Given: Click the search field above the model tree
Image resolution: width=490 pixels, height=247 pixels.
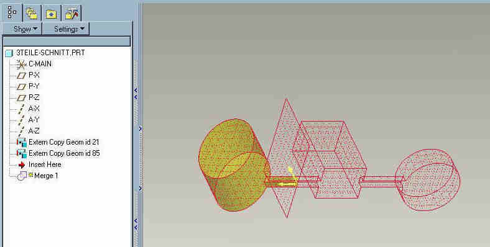Looking at the screenshot, I should (67, 42).
